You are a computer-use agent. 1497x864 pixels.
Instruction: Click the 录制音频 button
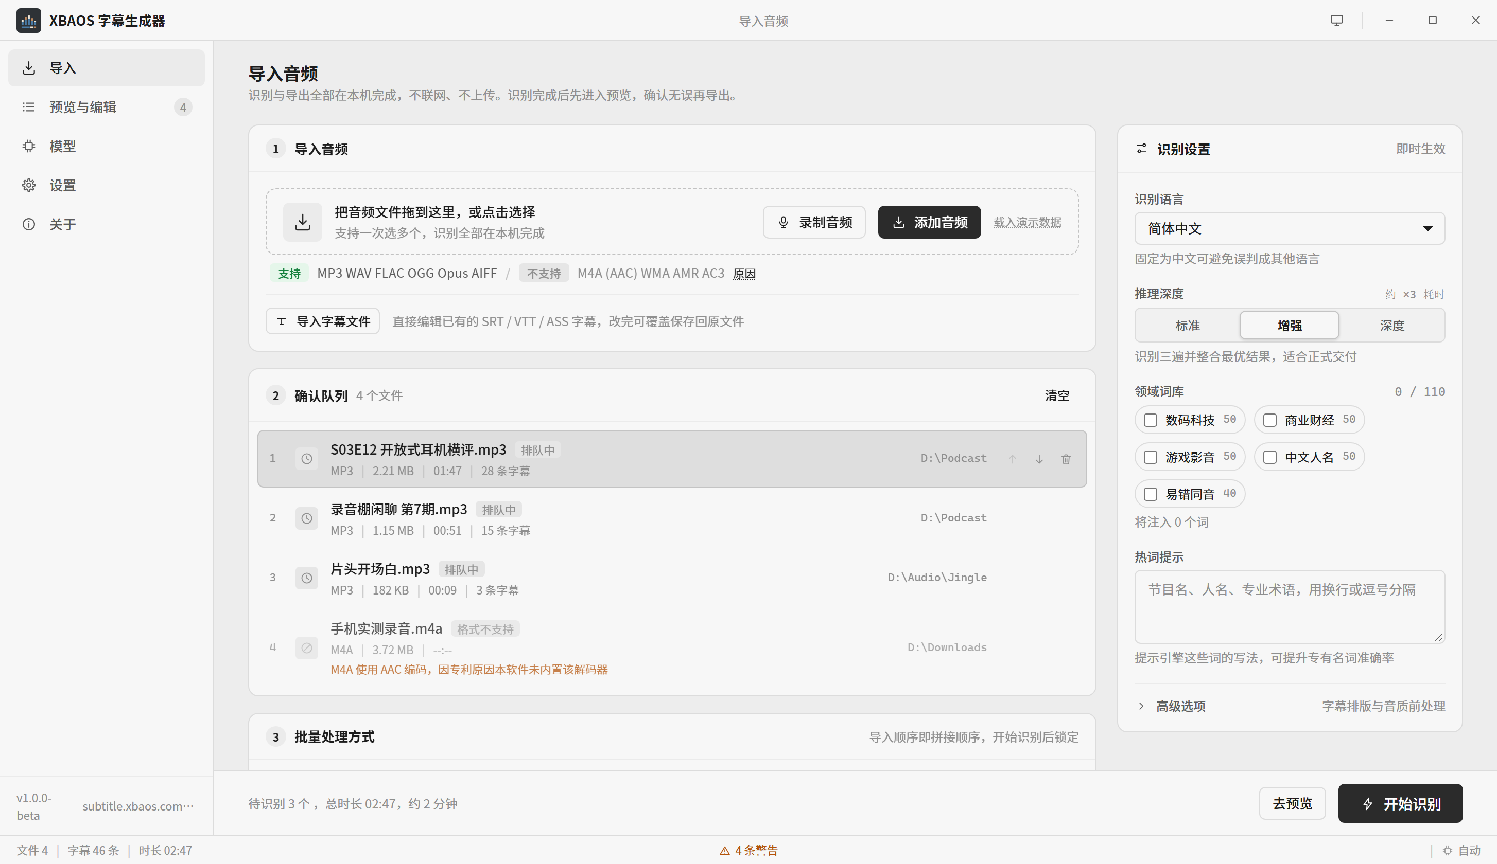[x=814, y=223]
